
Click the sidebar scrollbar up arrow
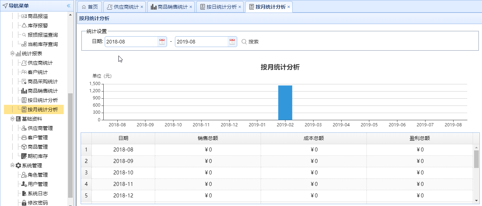(x=70, y=14)
